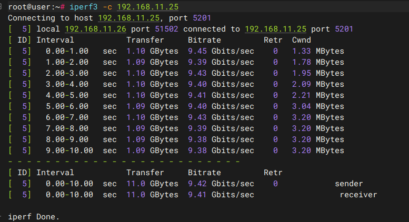Select Cwnd value 3.04 MBytes
Viewport: 409px width, 222px height.
[x=318, y=106]
